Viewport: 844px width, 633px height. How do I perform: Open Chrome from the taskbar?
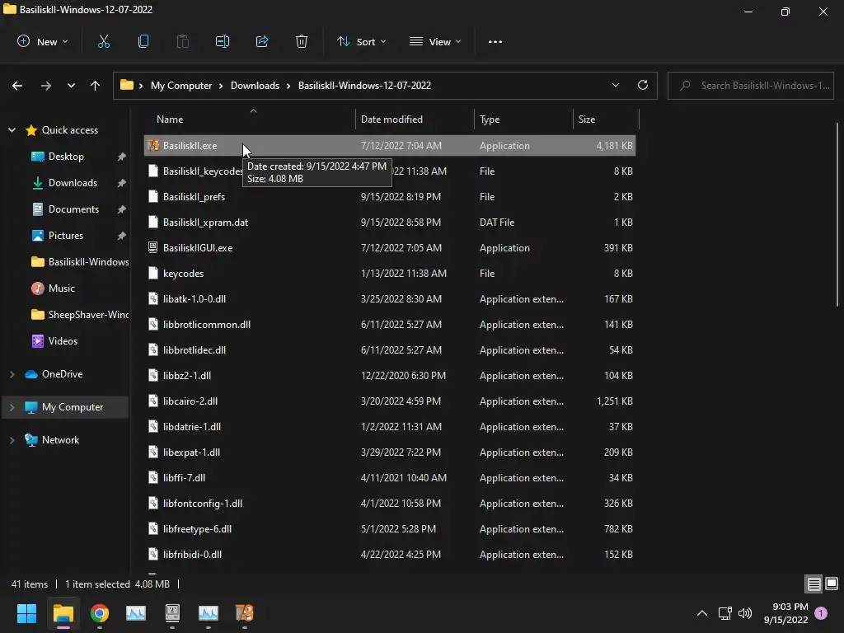[100, 613]
